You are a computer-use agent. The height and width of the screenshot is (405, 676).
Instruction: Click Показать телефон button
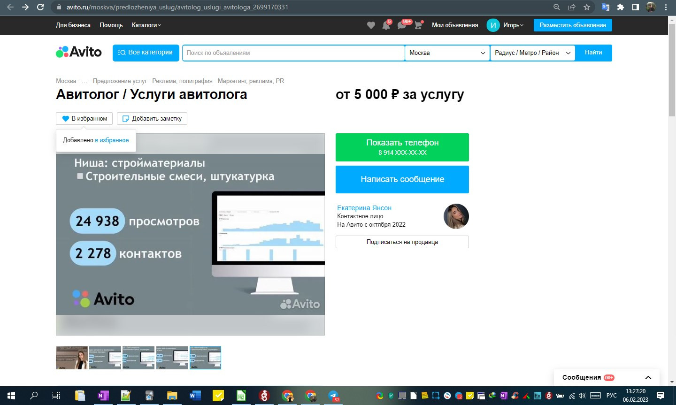(x=402, y=147)
